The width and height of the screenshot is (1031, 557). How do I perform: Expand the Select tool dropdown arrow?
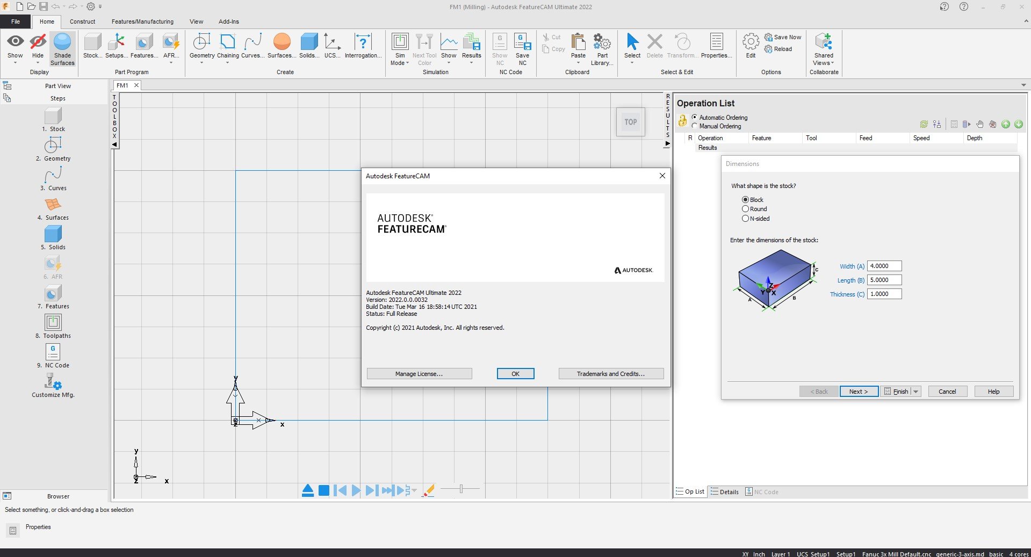[632, 63]
